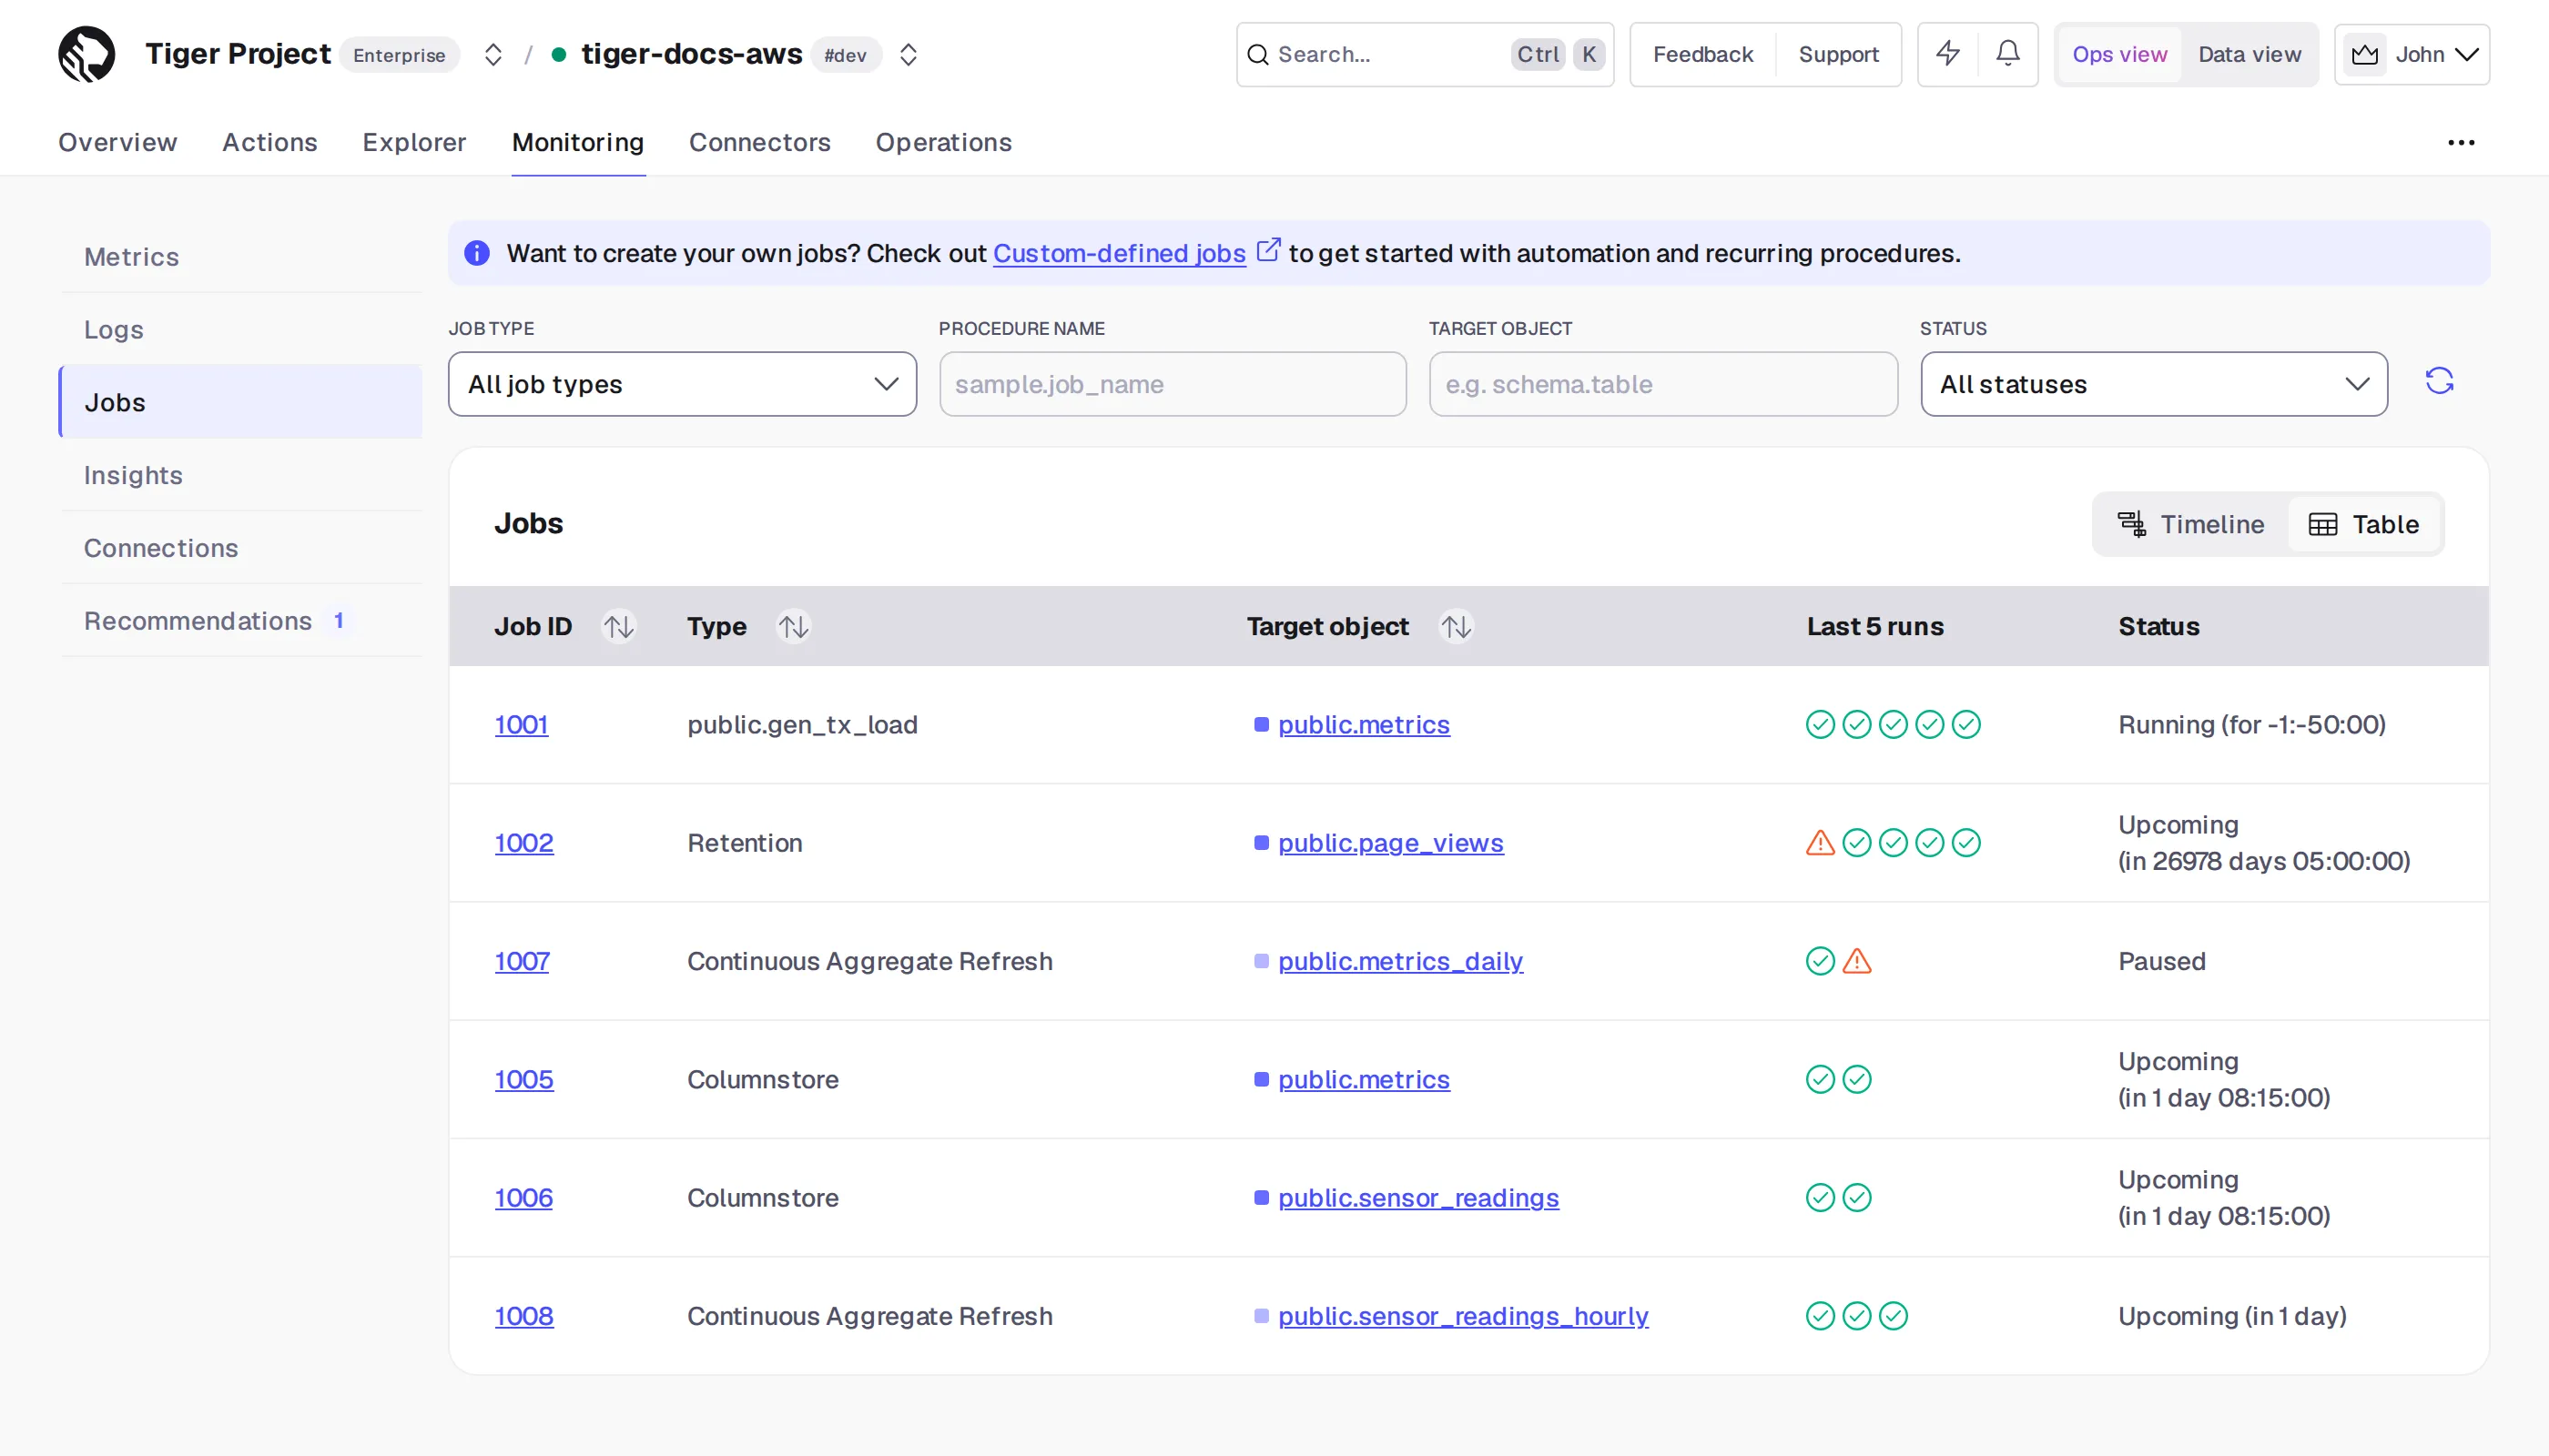
Task: Open job 1001 link
Action: point(522,725)
